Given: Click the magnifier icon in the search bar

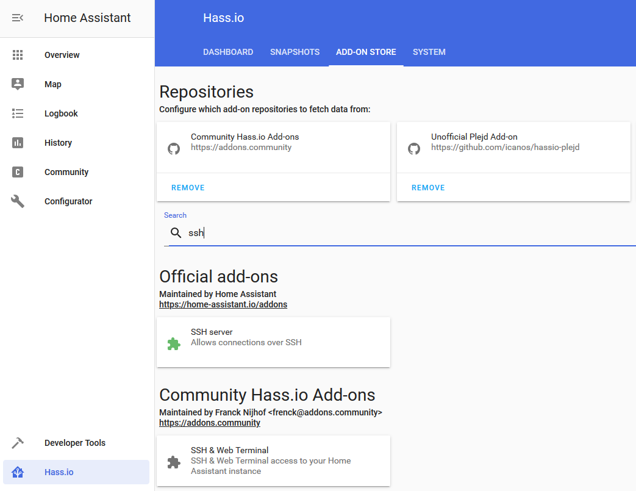Looking at the screenshot, I should [176, 233].
